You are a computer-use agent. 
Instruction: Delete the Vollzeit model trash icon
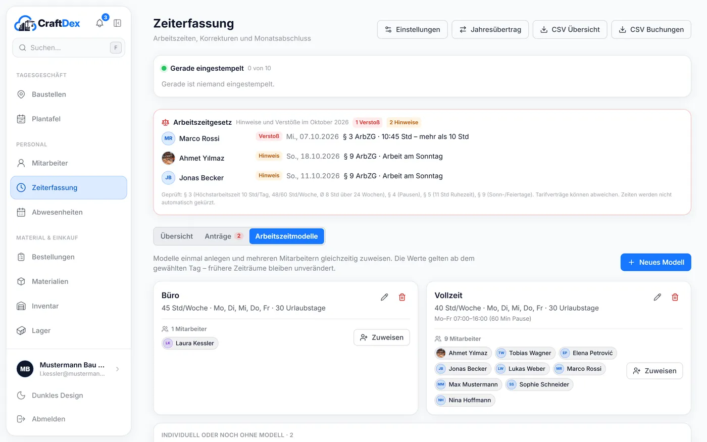click(x=675, y=297)
